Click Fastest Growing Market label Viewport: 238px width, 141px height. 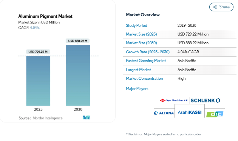tap(146, 60)
